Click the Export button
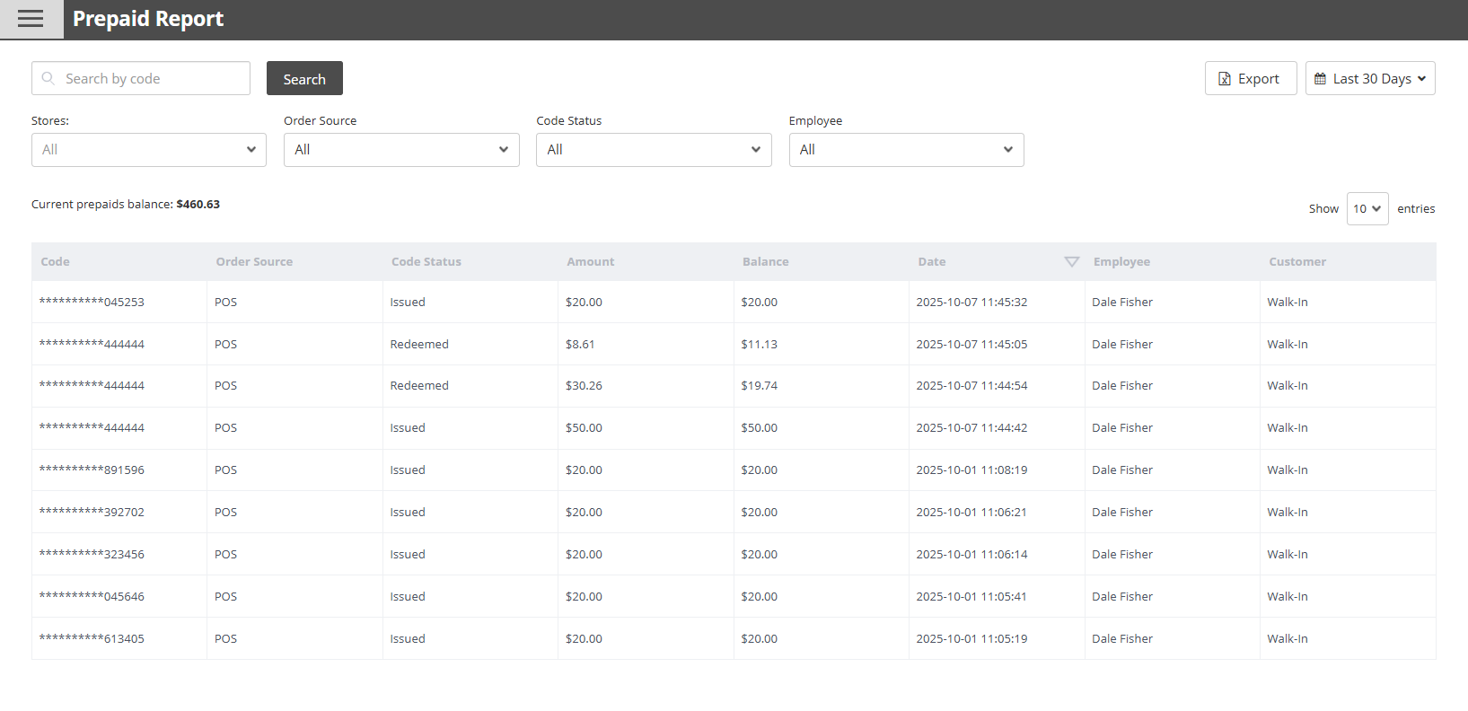Image resolution: width=1468 pixels, height=711 pixels. (1250, 78)
